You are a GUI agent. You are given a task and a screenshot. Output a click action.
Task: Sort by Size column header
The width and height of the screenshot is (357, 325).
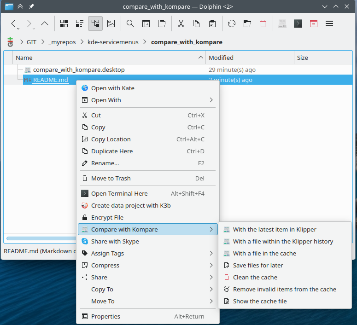(323, 58)
